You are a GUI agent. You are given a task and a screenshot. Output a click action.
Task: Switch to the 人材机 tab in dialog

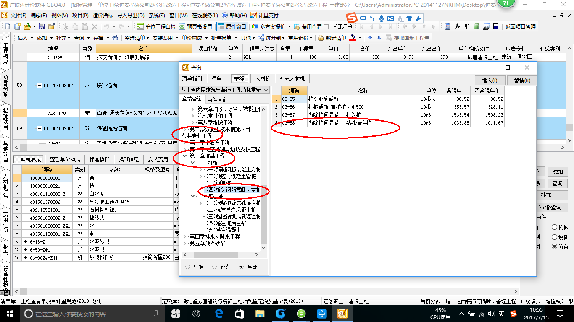263,78
